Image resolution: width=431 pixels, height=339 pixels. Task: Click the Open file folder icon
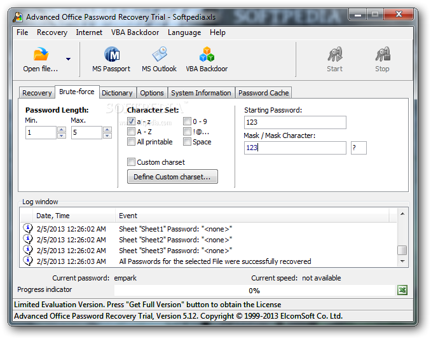(41, 54)
